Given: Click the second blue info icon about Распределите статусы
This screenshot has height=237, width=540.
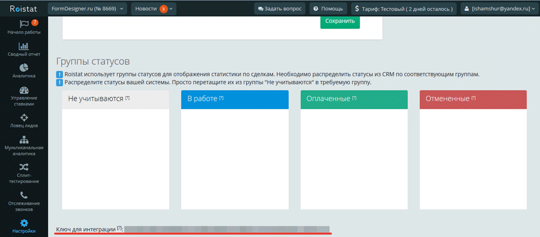Looking at the screenshot, I should pos(59,83).
